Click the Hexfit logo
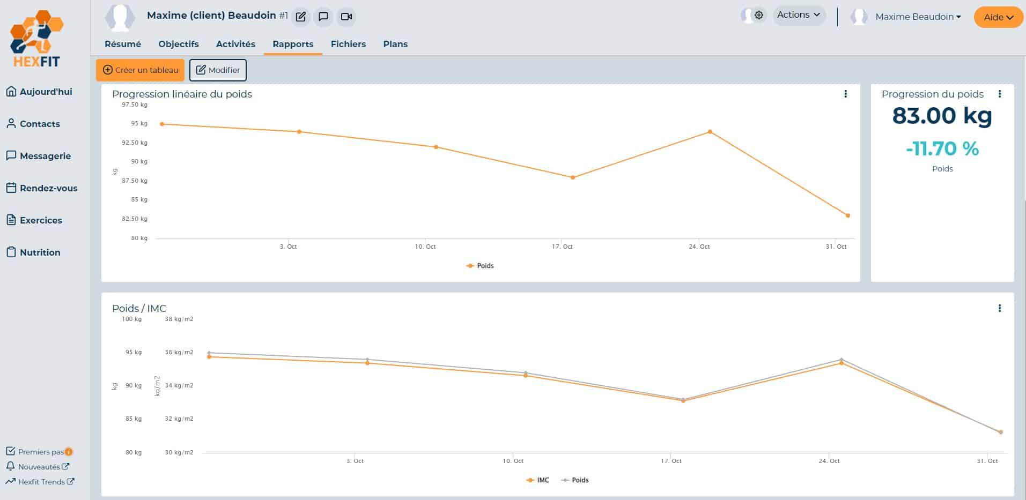The height and width of the screenshot is (500, 1026). click(x=36, y=39)
